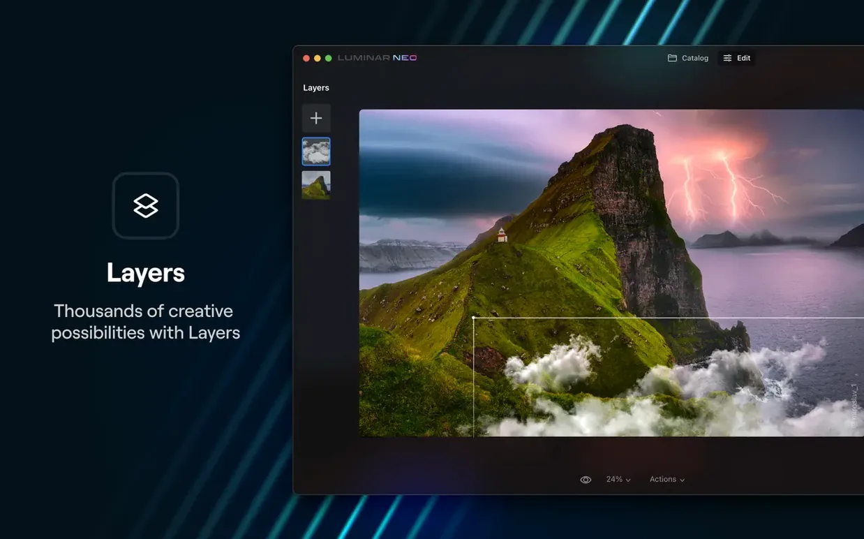The height and width of the screenshot is (539, 864).
Task: Open the 24% zoom dropdown
Action: (x=618, y=480)
